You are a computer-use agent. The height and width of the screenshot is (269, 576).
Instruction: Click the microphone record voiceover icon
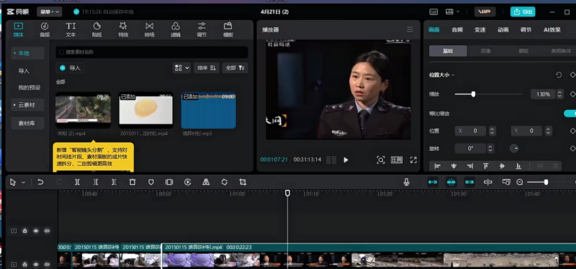pyautogui.click(x=406, y=182)
